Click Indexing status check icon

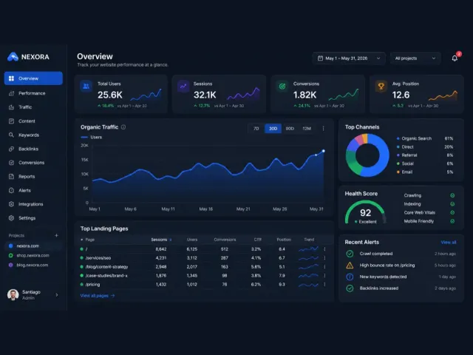pyautogui.click(x=452, y=204)
